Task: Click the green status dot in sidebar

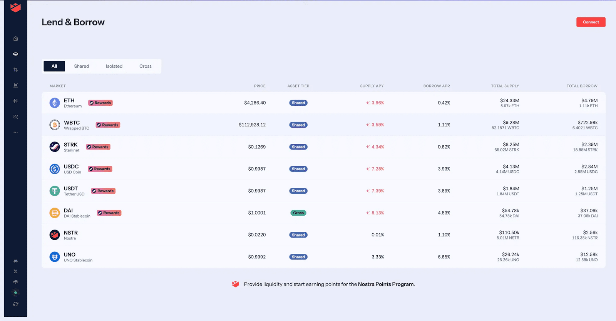Action: coord(15,293)
